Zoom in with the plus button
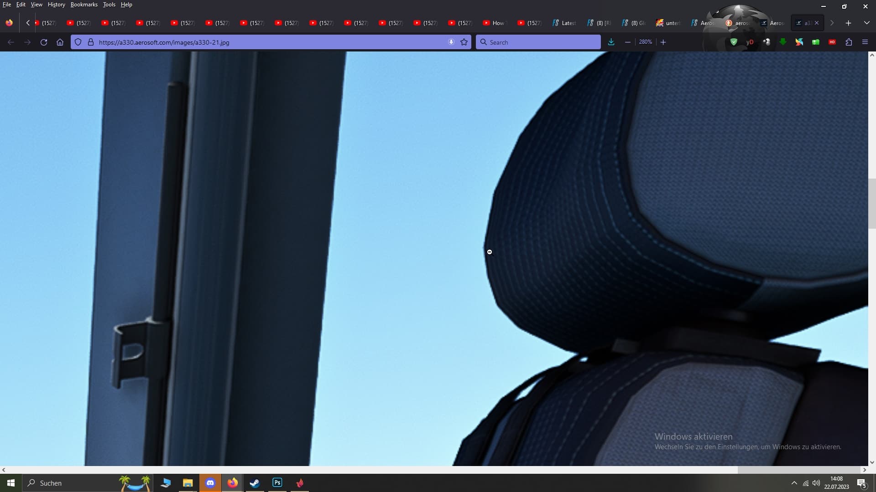876x492 pixels. tap(663, 42)
